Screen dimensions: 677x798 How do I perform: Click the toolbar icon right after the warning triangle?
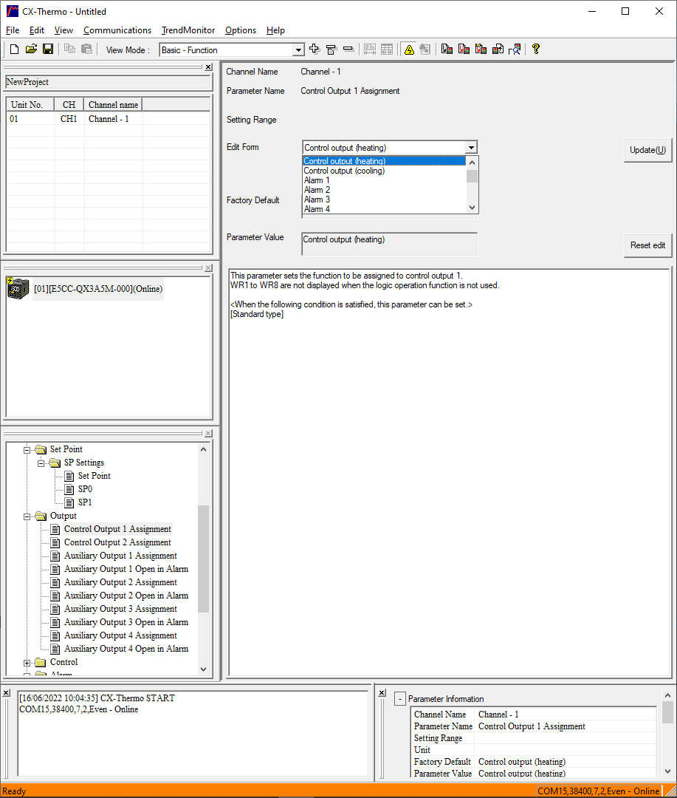click(x=425, y=50)
